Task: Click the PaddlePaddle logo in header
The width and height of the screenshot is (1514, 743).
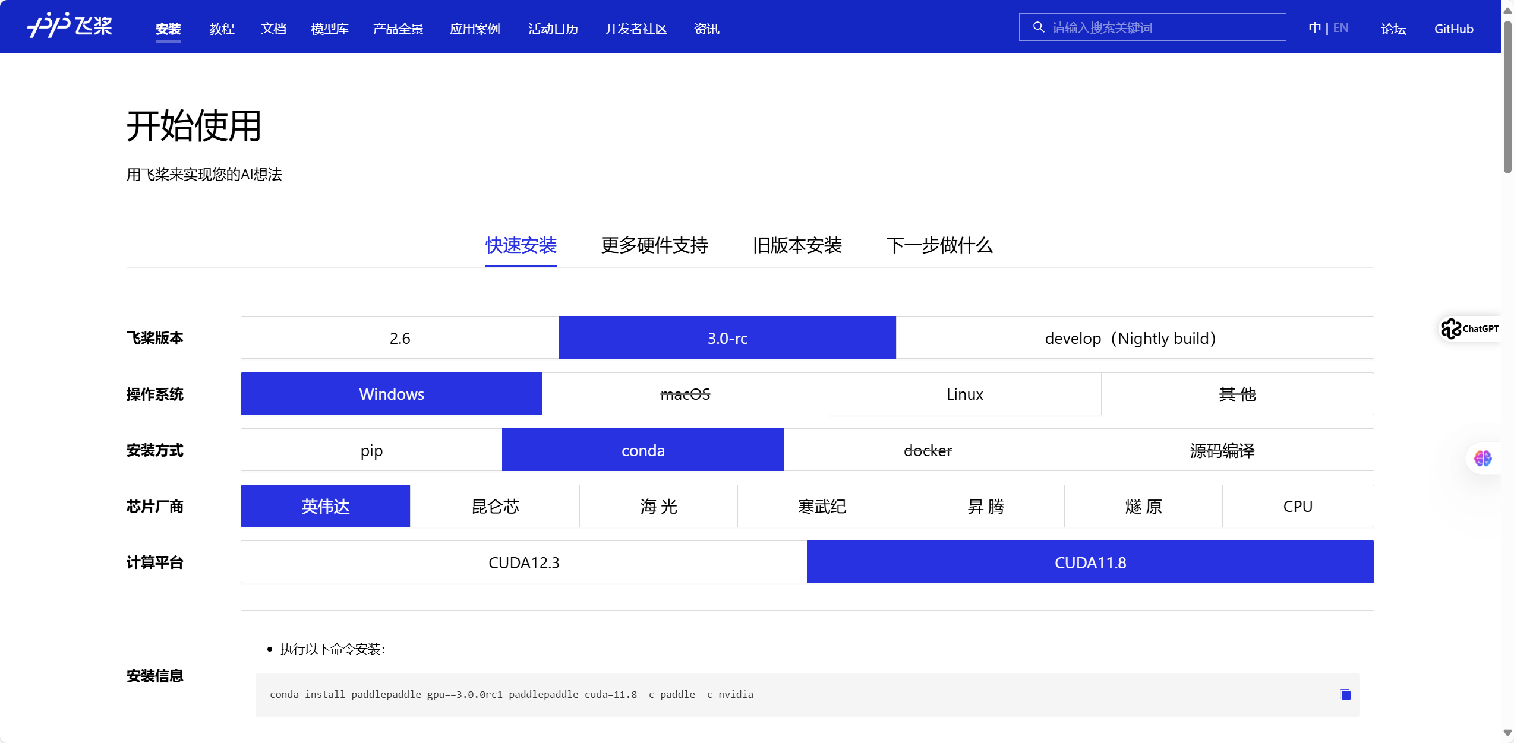Action: tap(70, 26)
